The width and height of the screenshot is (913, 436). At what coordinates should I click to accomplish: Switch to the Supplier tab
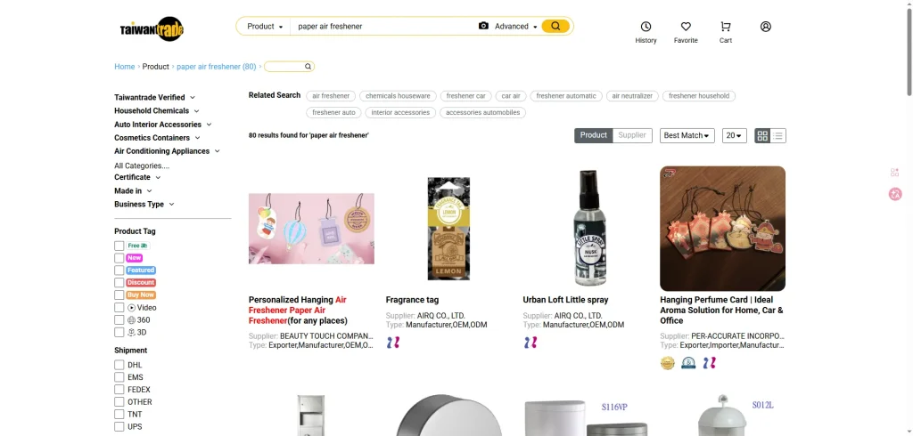tap(632, 135)
